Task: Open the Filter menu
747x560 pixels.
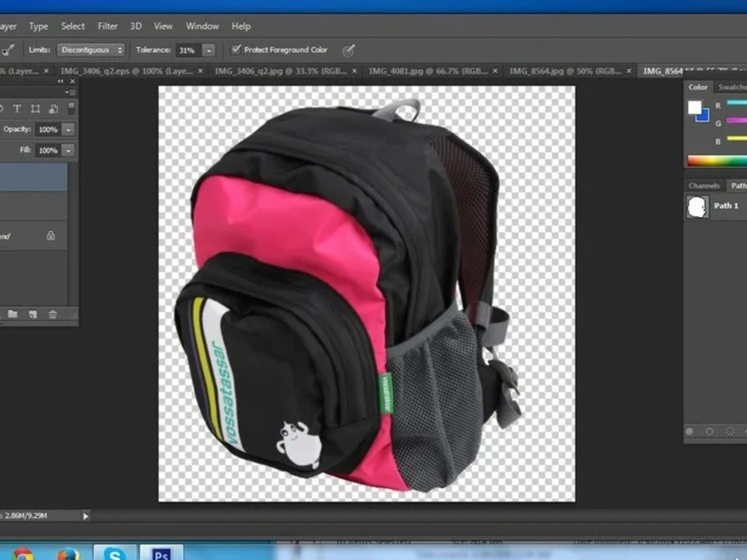Action: [x=107, y=26]
